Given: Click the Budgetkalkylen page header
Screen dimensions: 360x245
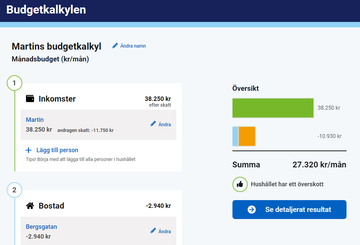Looking at the screenshot, I should tap(46, 10).
